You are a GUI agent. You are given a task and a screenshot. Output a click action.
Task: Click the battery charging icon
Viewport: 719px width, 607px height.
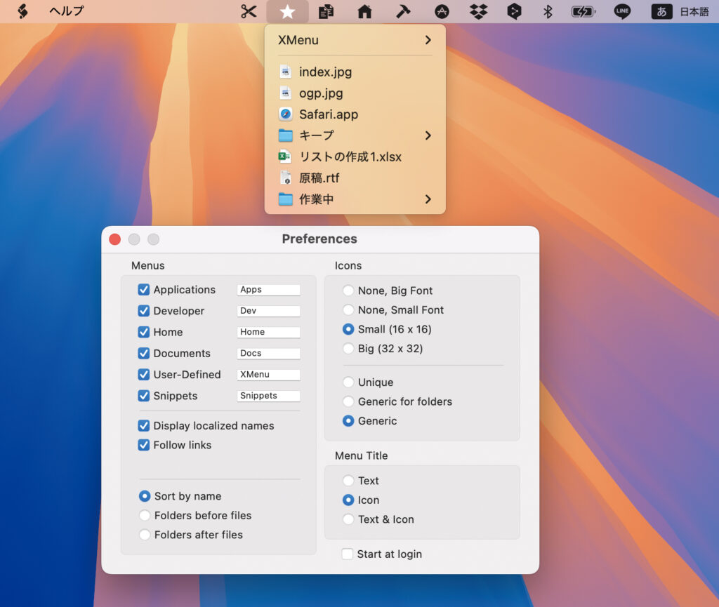point(583,11)
